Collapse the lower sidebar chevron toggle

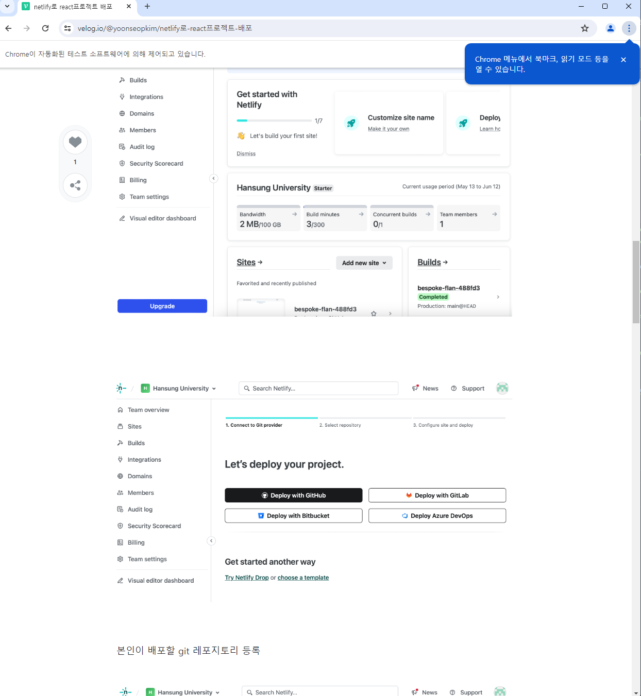tap(211, 541)
